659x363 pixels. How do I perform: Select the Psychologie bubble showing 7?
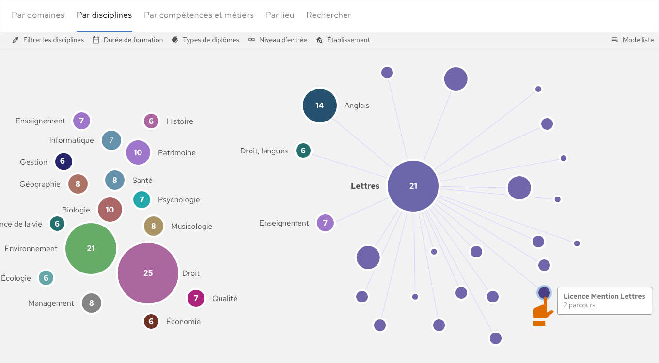coord(141,199)
